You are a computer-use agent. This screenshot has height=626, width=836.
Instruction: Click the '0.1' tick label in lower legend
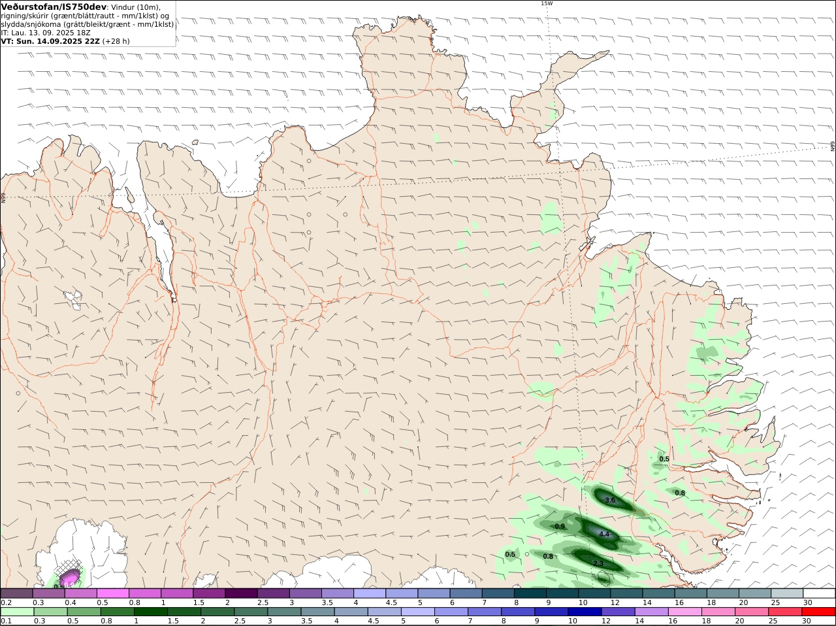point(7,621)
